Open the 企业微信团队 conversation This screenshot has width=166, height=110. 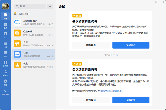33,23
